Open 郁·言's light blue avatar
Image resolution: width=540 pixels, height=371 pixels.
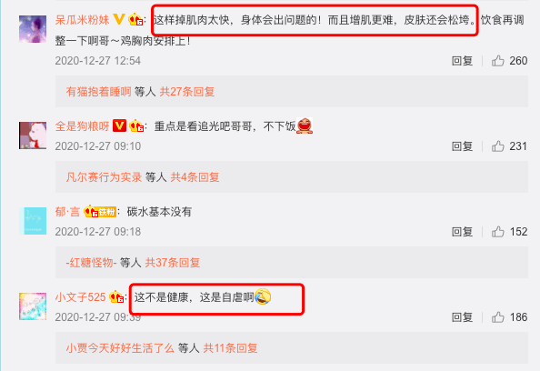pyautogui.click(x=33, y=221)
